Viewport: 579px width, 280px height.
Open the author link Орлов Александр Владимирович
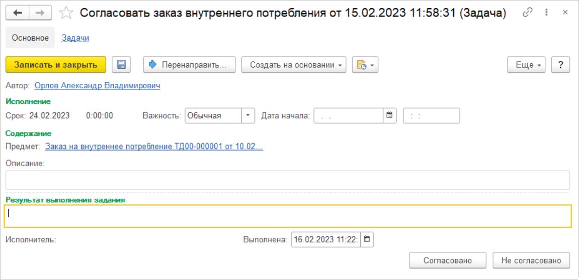click(x=97, y=86)
